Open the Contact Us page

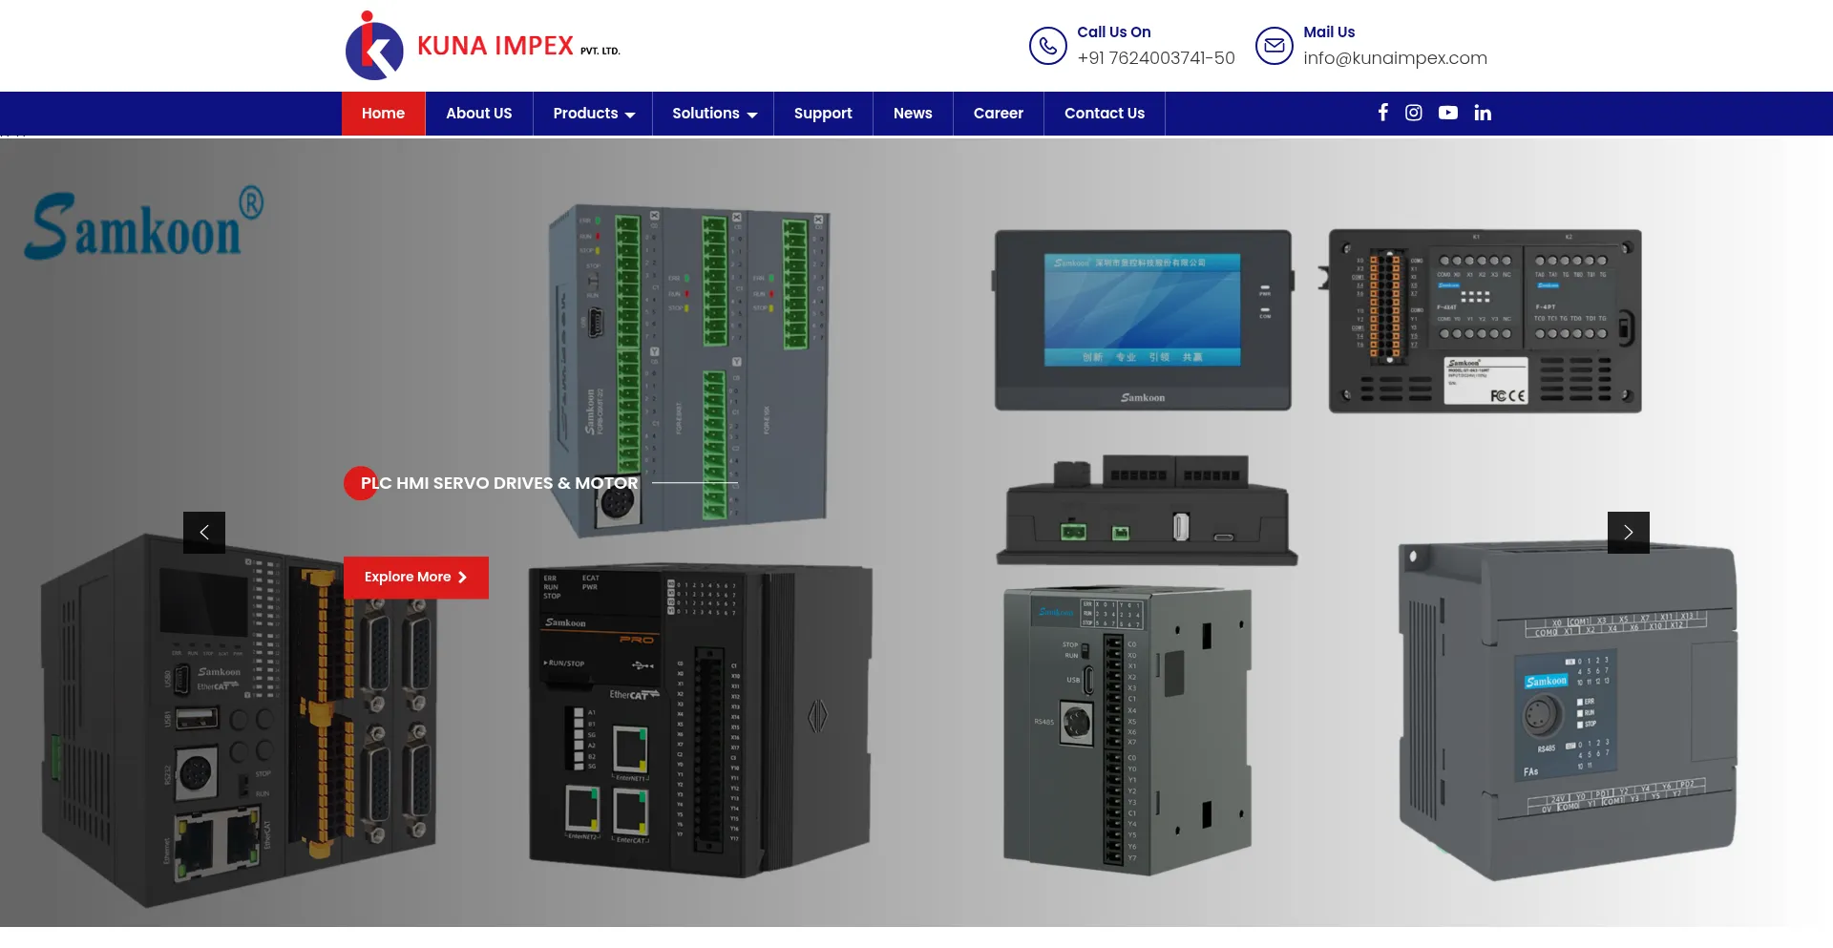point(1105,114)
